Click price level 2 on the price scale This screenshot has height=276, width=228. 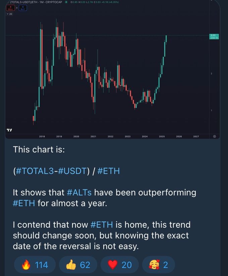pos(211,74)
